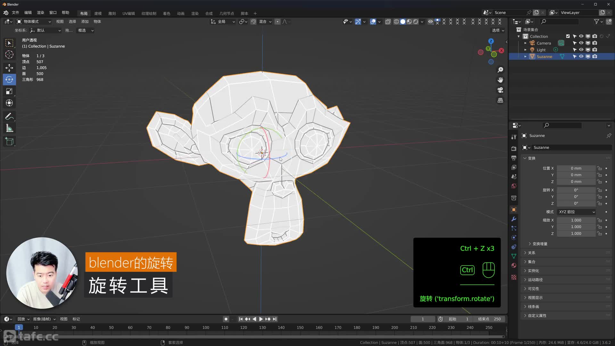Toggle camera view in viewport

pos(500,90)
